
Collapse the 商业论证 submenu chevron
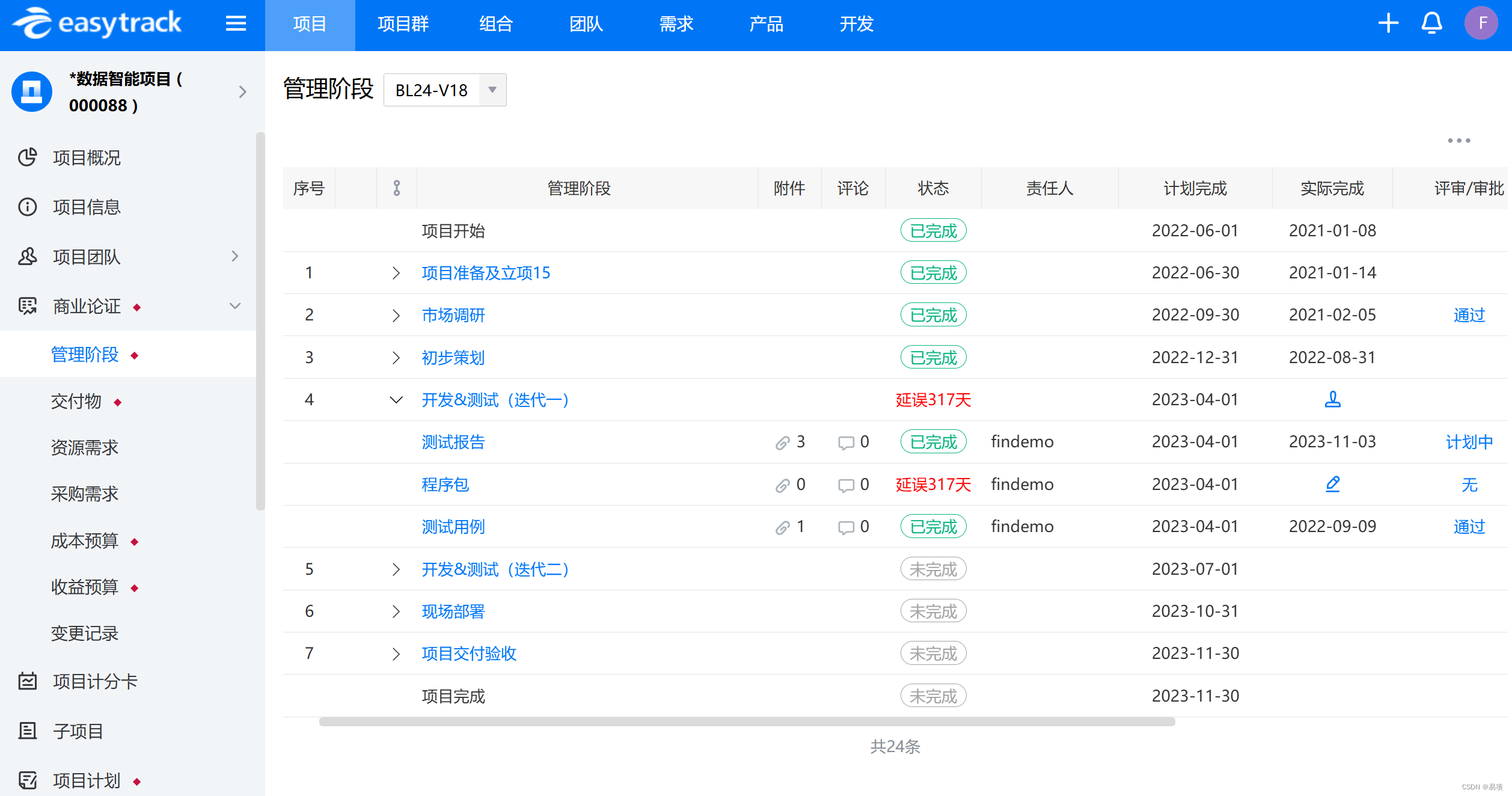coord(235,306)
